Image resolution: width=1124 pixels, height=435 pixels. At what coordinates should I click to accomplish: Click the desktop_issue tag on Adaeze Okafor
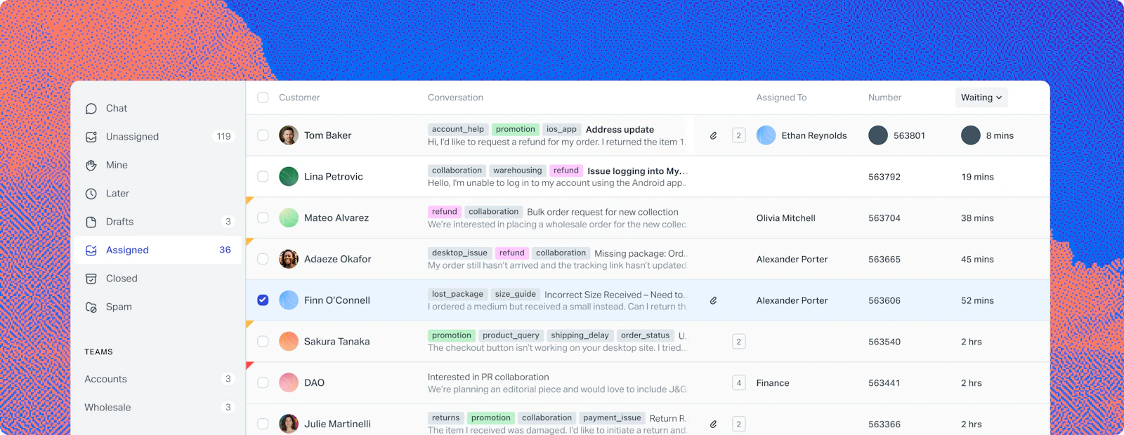(459, 253)
